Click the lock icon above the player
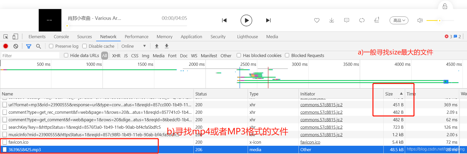This screenshot has height=154, width=467. click(445, 6)
